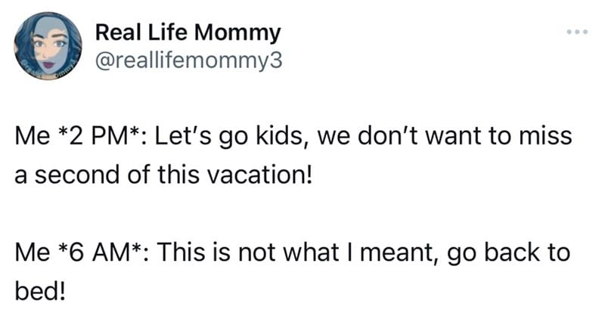This screenshot has height=319, width=605.
Task: Visit the @reallifemommy3 handle link
Action: 188,60
